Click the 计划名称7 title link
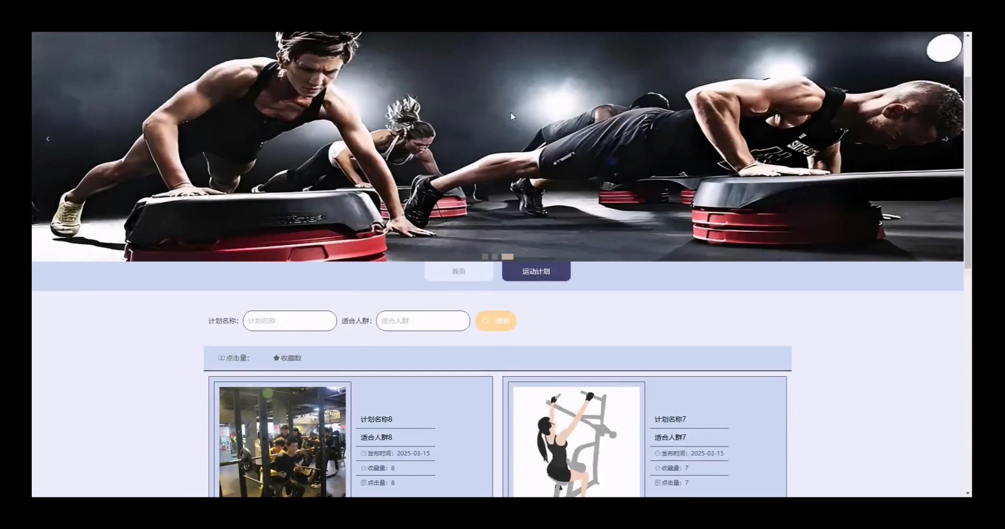The image size is (1005, 529). pos(670,419)
